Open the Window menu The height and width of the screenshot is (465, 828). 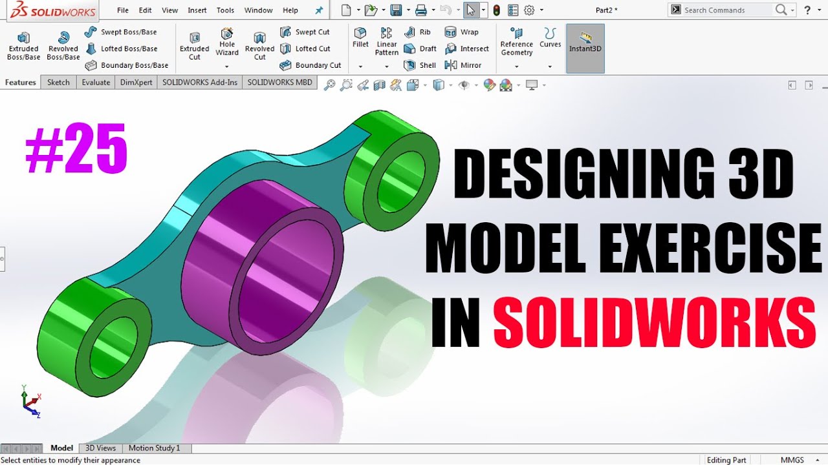259,10
